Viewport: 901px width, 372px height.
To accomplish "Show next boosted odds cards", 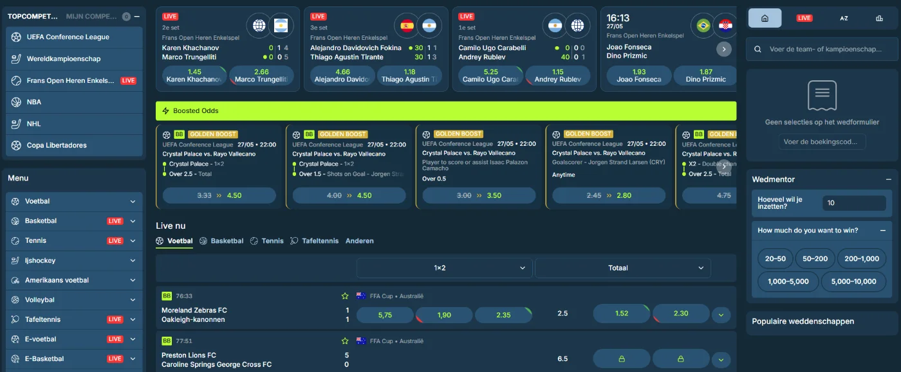I will pos(724,166).
